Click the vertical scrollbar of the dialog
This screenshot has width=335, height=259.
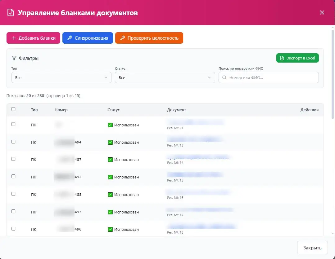(333, 75)
